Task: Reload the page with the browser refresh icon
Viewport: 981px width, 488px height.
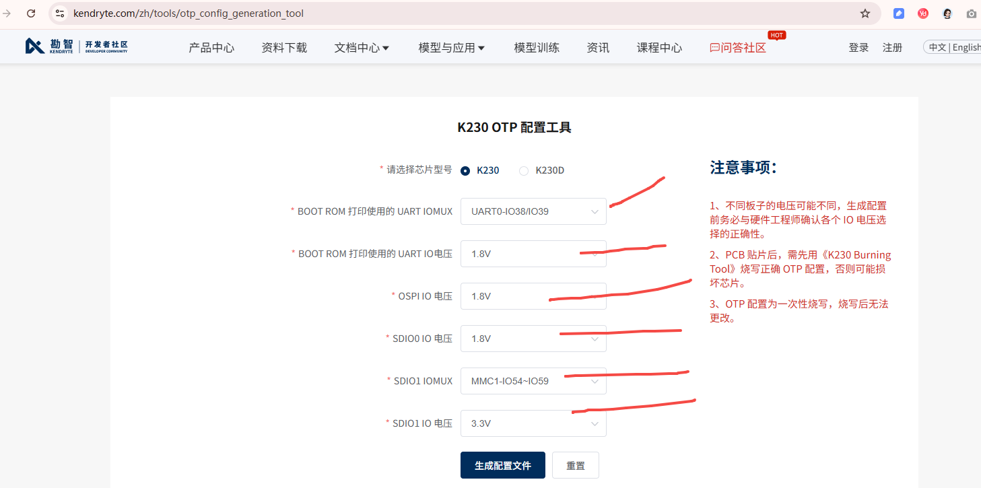Action: (31, 13)
